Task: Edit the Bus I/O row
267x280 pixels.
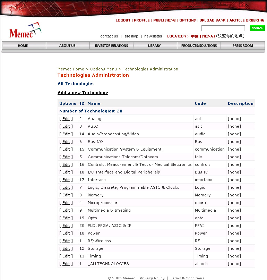Action: [x=66, y=142]
